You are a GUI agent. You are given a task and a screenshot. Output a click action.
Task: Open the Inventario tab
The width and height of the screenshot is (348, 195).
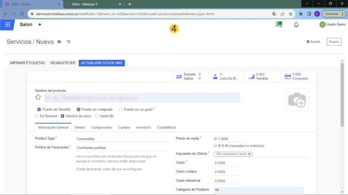pos(143,128)
